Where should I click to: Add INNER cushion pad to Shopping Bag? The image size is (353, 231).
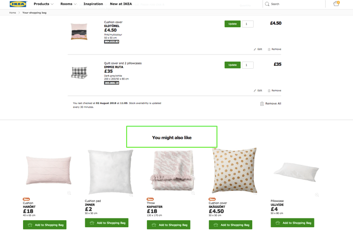[107, 223]
